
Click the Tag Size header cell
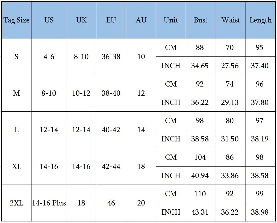[17, 20]
